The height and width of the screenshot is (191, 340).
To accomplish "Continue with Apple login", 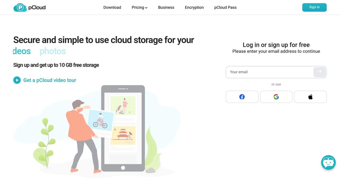I will pos(310,97).
